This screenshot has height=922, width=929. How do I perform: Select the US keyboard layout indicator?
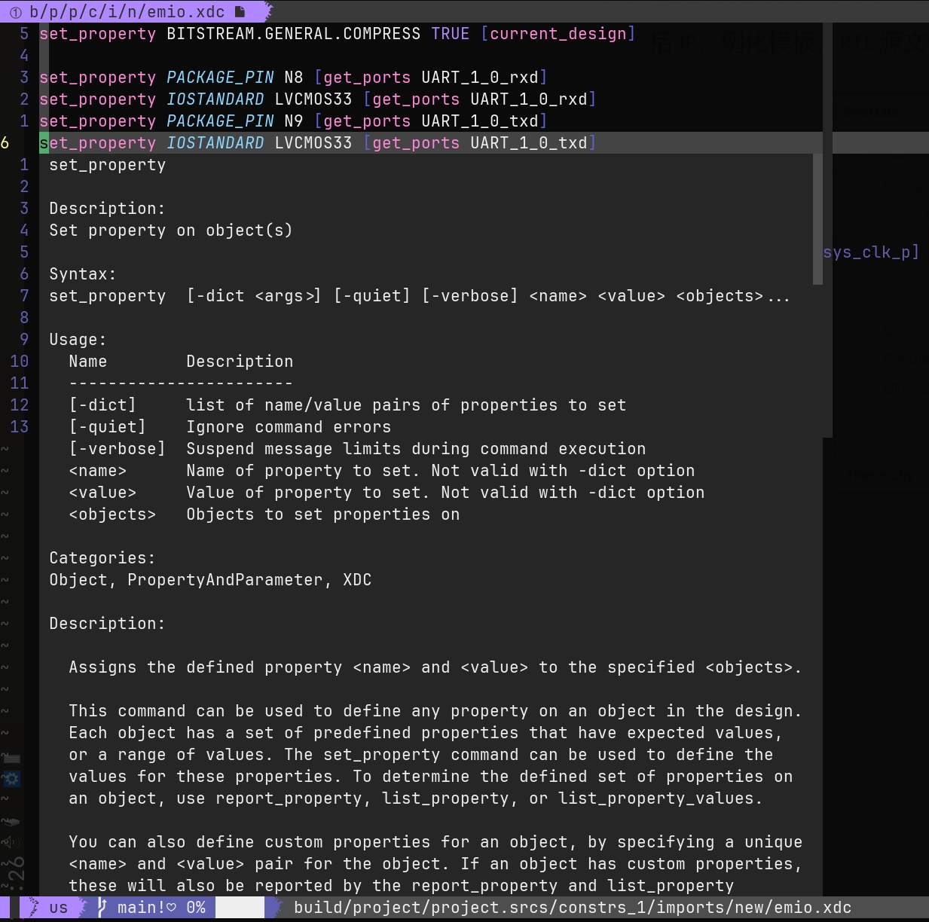58,907
